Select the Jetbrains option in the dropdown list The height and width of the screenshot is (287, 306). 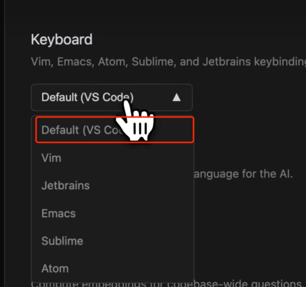[x=65, y=185]
